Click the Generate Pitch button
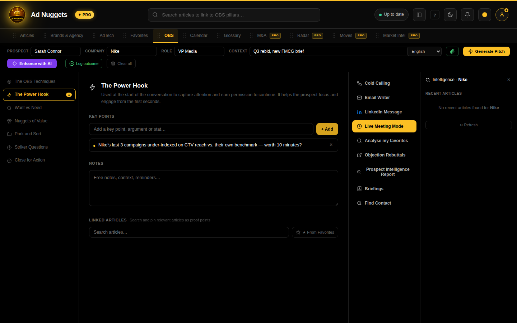Screen dimensions: 517x323 click(486, 51)
